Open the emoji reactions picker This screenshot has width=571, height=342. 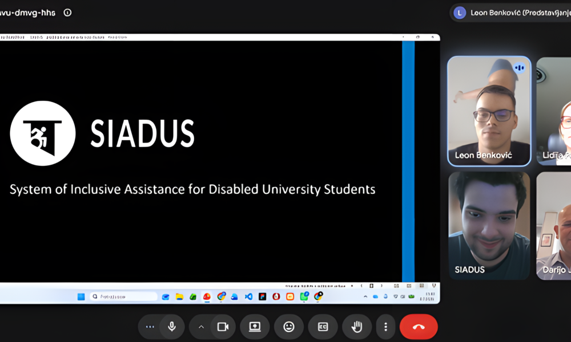289,327
